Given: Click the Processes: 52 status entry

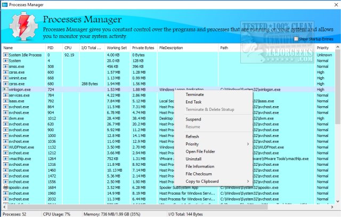Looking at the screenshot, I should pos(14,214).
